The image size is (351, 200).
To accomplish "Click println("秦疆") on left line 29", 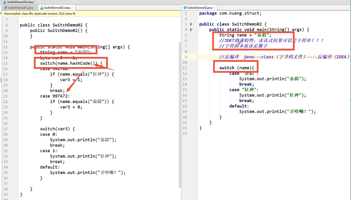I will (x=83, y=140).
